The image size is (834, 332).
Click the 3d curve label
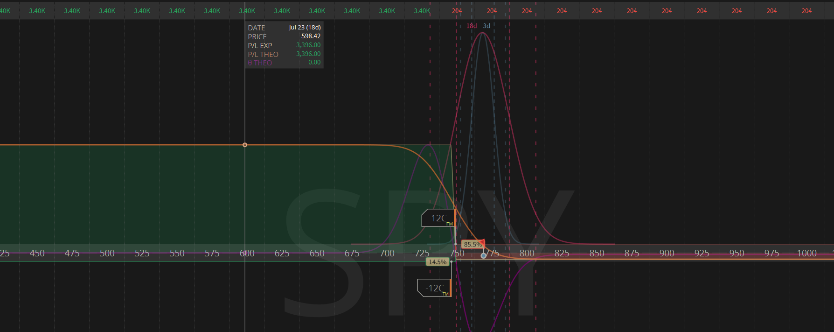(486, 26)
